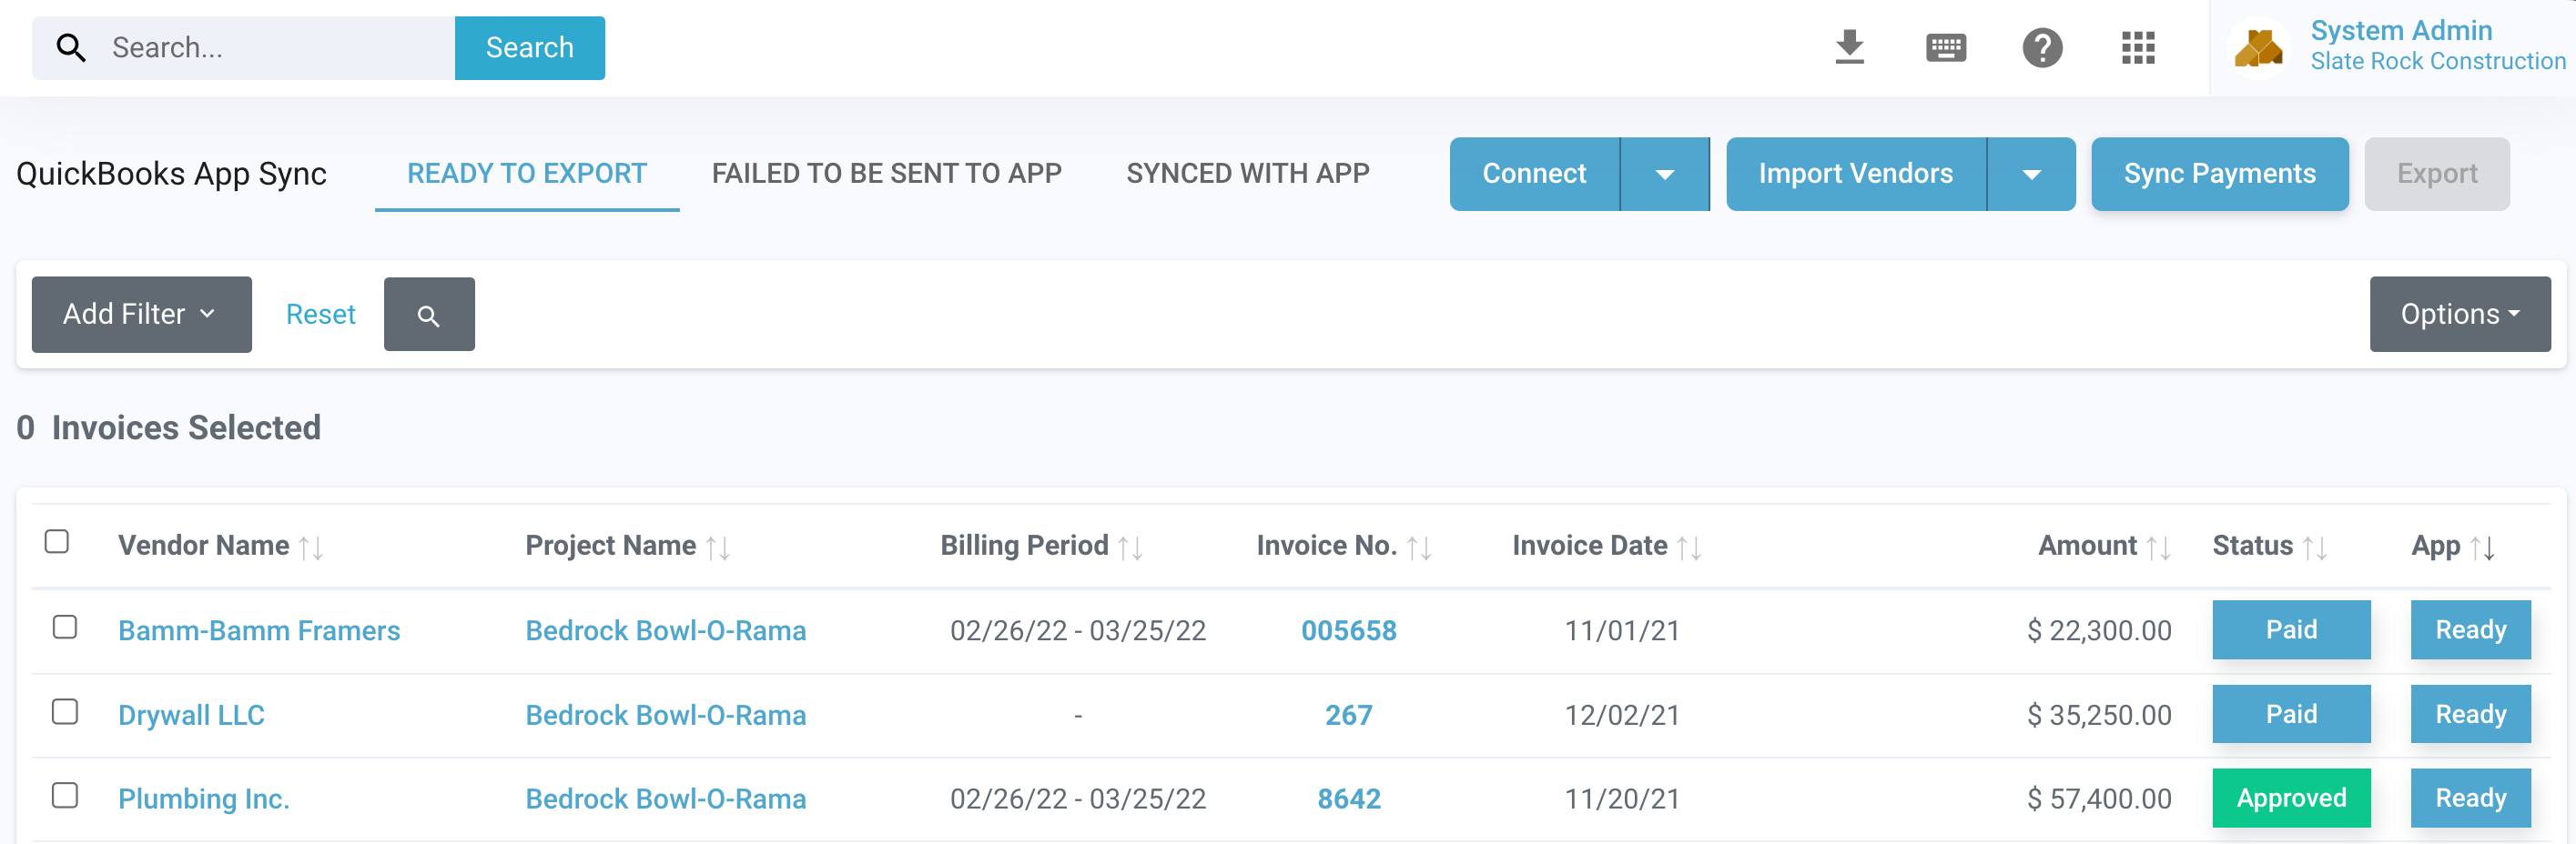Image resolution: width=2576 pixels, height=844 pixels.
Task: Click the Sync Payments button
Action: click(x=2219, y=174)
